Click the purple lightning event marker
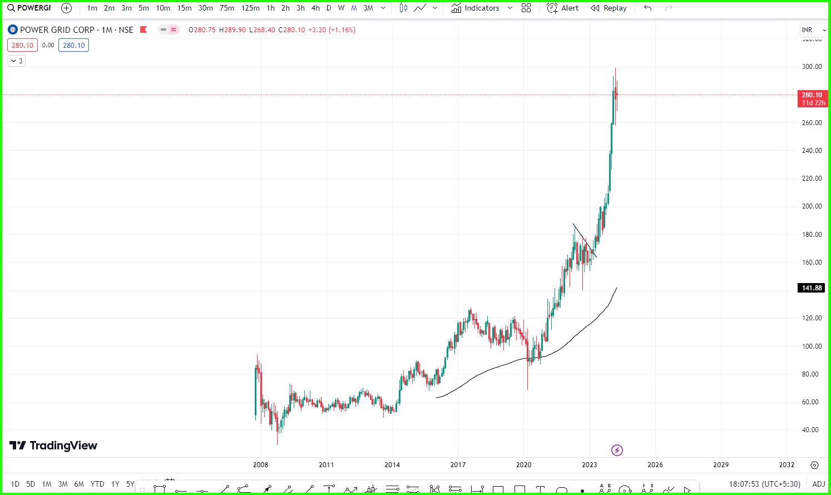Screen dimensions: 831x495 click(617, 450)
